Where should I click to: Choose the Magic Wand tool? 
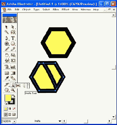6,32
